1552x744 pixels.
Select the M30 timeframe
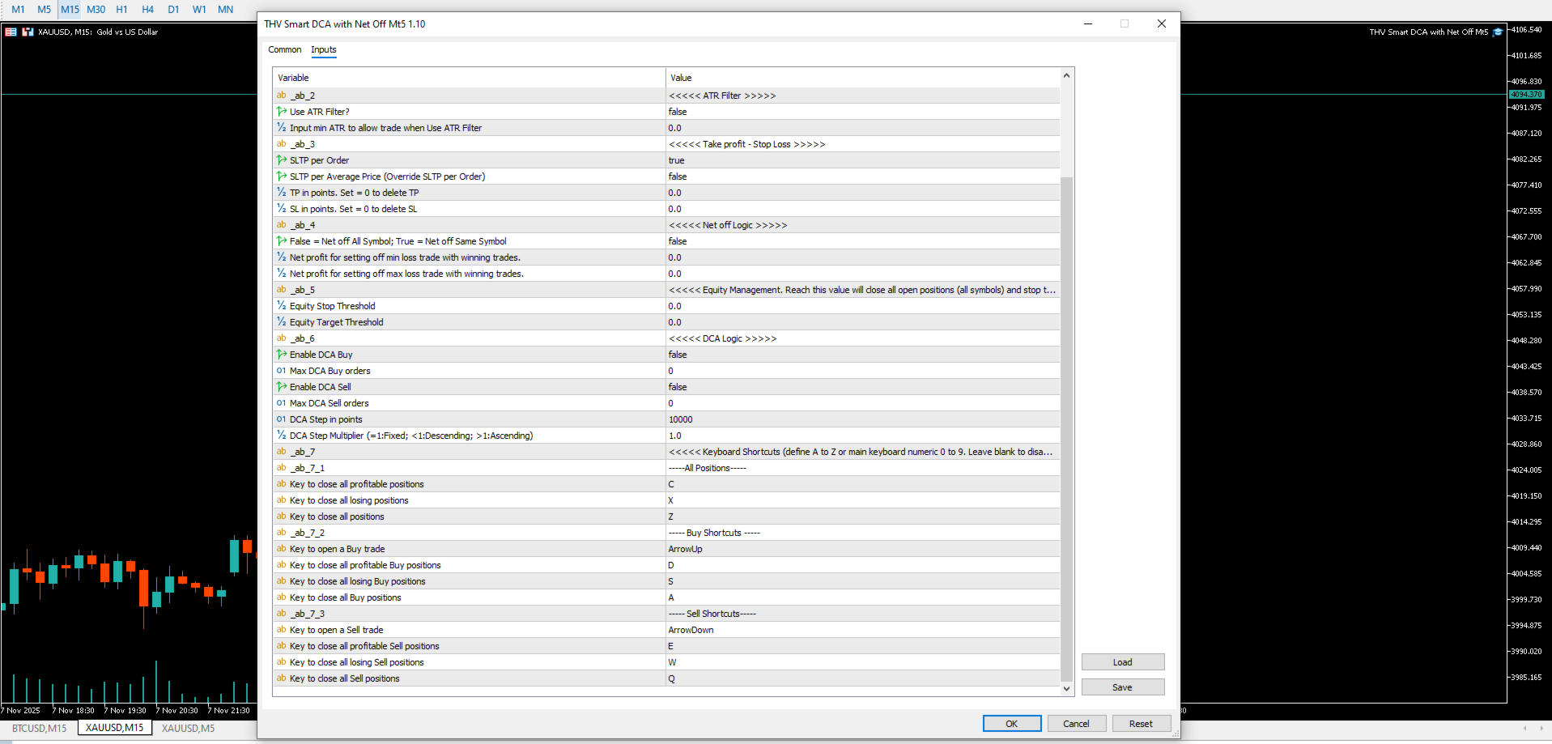pyautogui.click(x=96, y=10)
